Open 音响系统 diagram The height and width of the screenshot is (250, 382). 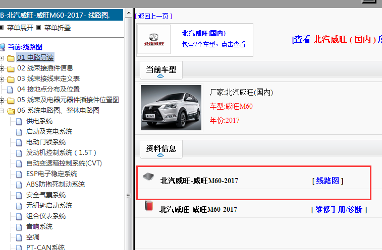(39, 227)
